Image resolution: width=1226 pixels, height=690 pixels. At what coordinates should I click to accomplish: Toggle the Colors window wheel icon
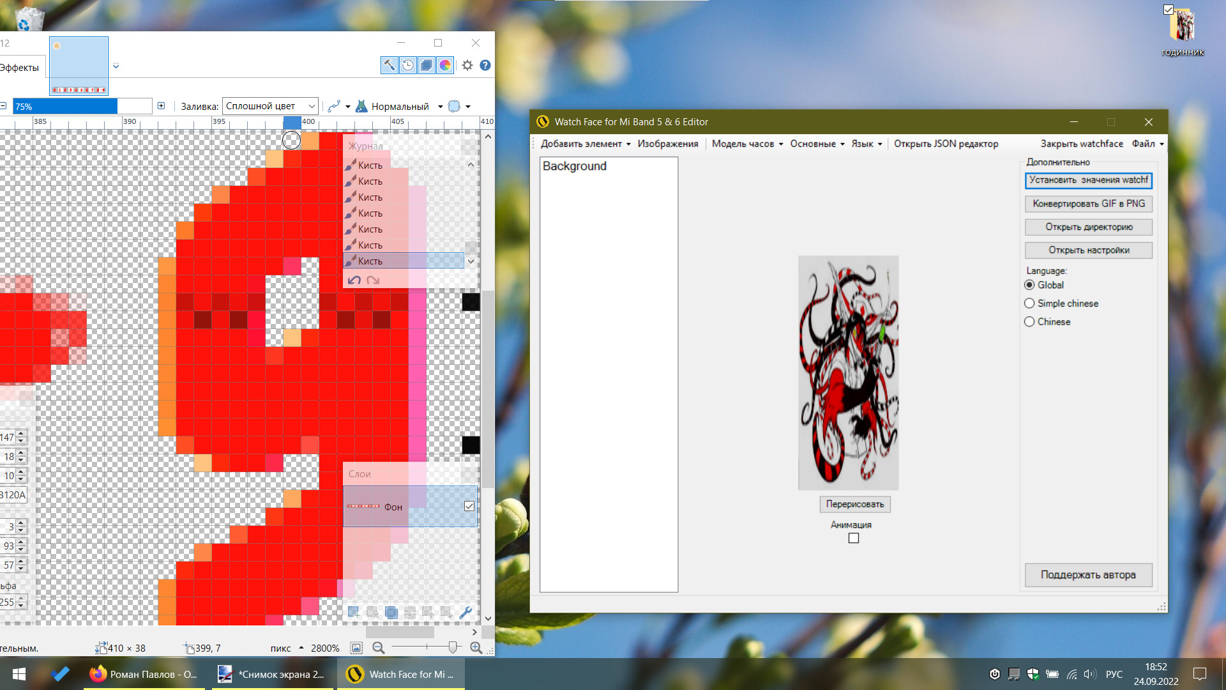coord(445,65)
